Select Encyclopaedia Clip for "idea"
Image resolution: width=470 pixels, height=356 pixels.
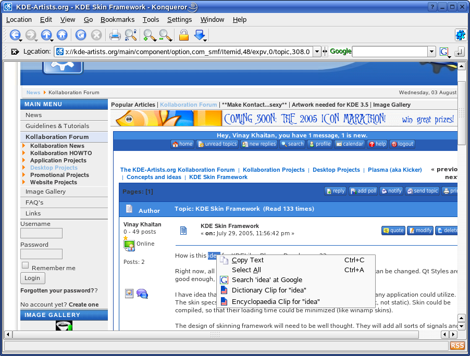click(296, 301)
